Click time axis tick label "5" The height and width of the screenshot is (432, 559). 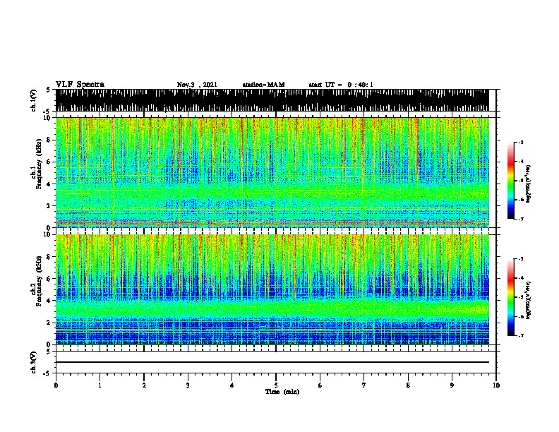(x=276, y=385)
